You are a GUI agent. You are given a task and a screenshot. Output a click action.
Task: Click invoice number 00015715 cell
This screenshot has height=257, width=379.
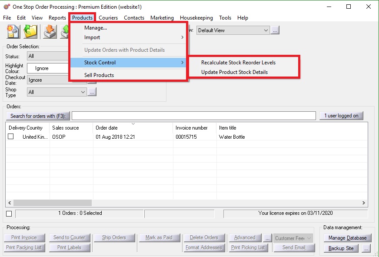(186, 137)
